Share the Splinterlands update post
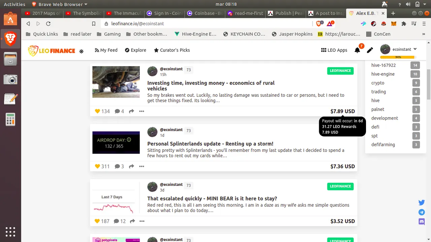The height and width of the screenshot is (242, 431). [x=131, y=166]
